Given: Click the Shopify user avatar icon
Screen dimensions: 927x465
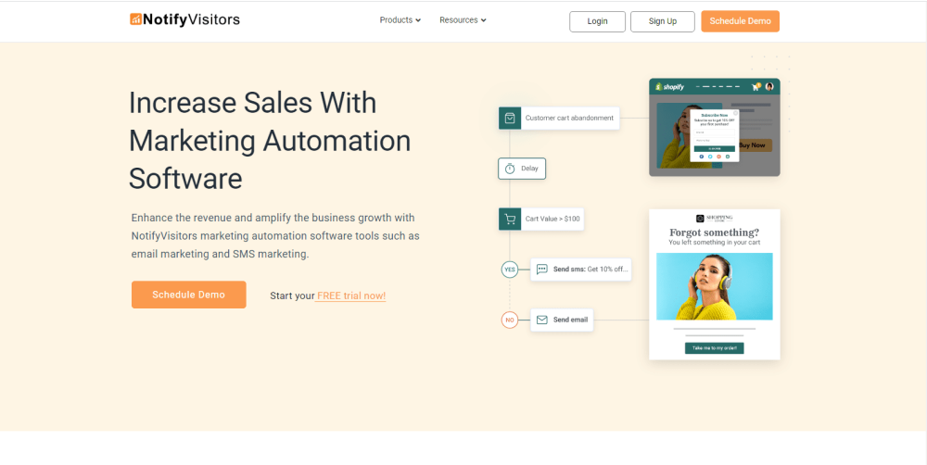Looking at the screenshot, I should coord(769,86).
